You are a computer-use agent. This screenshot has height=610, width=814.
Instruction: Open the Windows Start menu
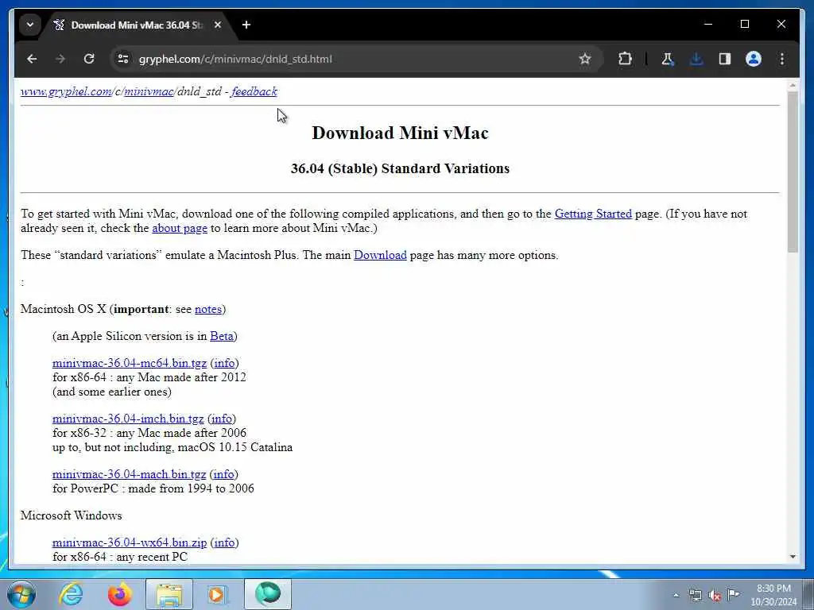[21, 594]
